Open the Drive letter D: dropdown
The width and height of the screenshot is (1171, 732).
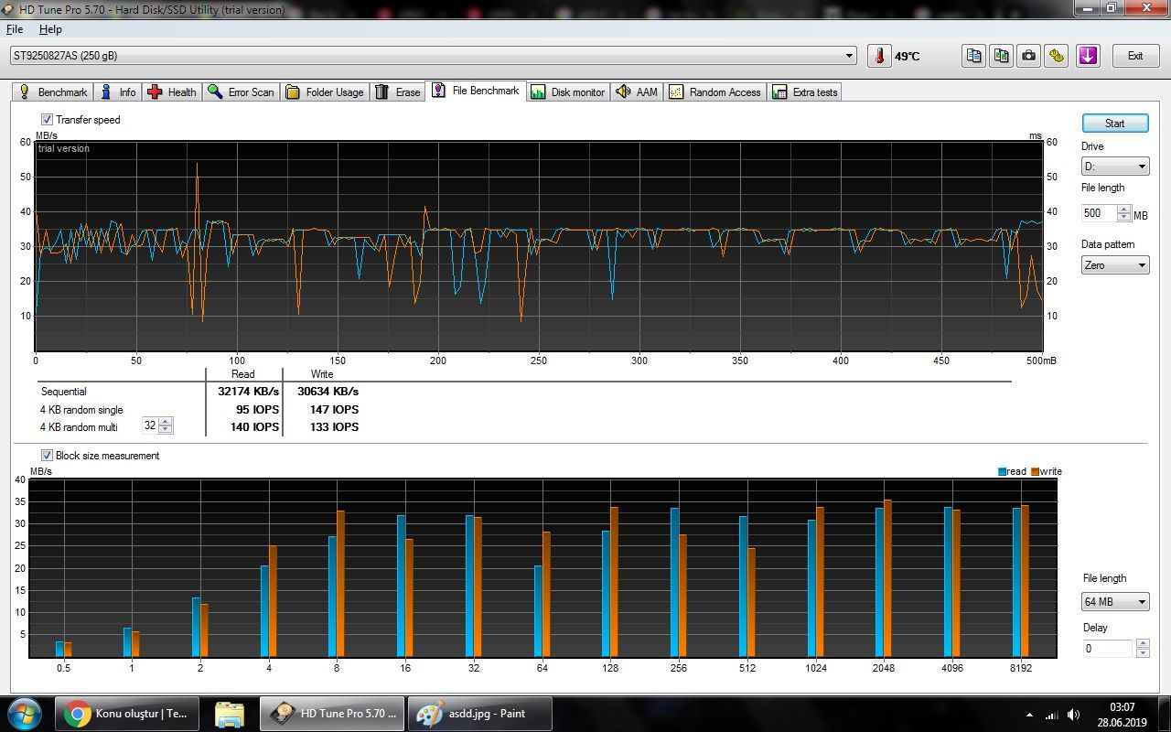[1115, 167]
